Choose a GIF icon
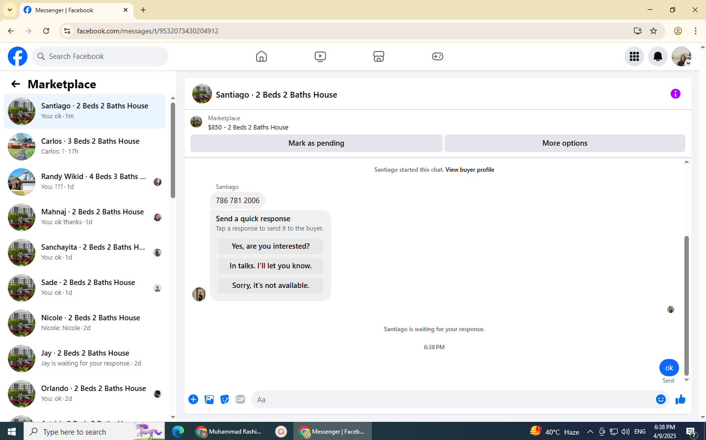Viewport: 706px width, 440px height. tap(240, 399)
